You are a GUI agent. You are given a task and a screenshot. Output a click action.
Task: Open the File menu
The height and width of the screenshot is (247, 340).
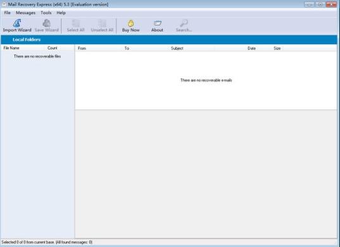(8, 13)
